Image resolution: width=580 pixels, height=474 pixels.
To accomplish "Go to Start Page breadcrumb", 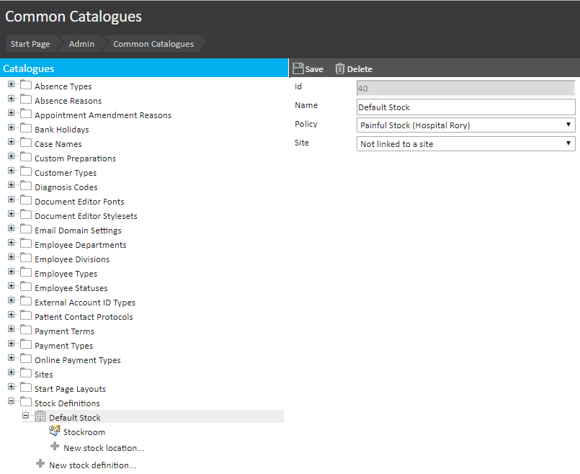I will pyautogui.click(x=30, y=44).
